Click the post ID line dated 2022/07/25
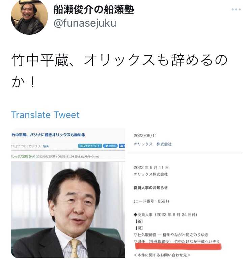Screen dimensions: 248x259 click(55, 156)
